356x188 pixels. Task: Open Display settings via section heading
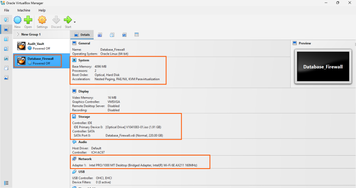pyautogui.click(x=83, y=91)
